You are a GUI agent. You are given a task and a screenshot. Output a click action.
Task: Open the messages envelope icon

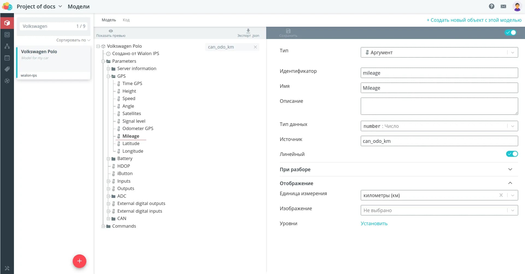[x=503, y=6]
